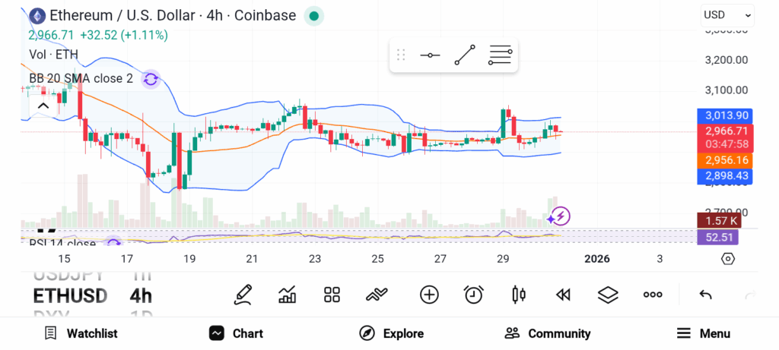Open the layout grid icon
Viewport: 779px width, 350px height.
coord(332,295)
